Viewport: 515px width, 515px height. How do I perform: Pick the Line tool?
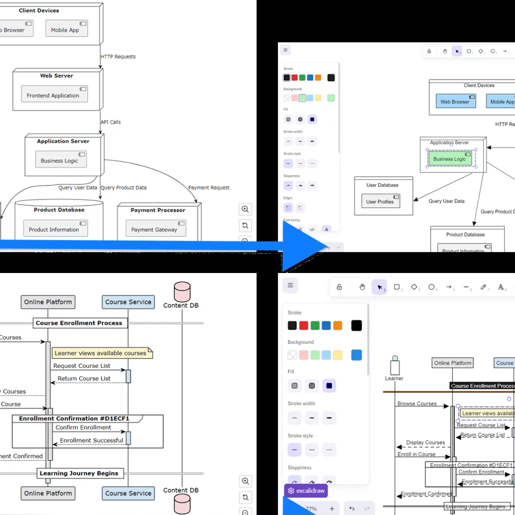[x=467, y=287]
